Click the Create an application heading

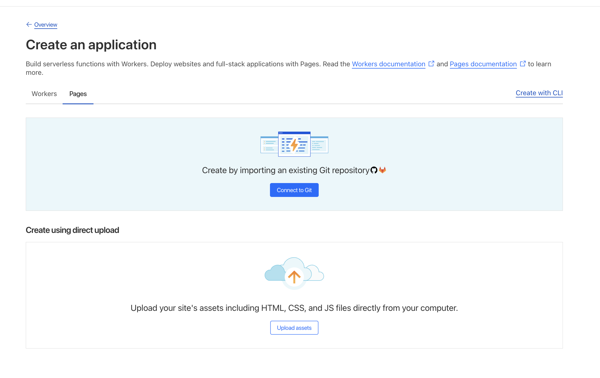click(91, 45)
